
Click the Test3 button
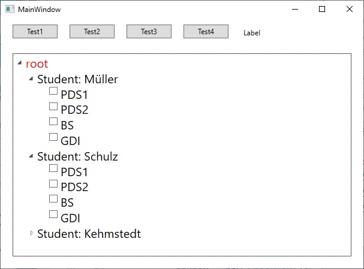[149, 32]
